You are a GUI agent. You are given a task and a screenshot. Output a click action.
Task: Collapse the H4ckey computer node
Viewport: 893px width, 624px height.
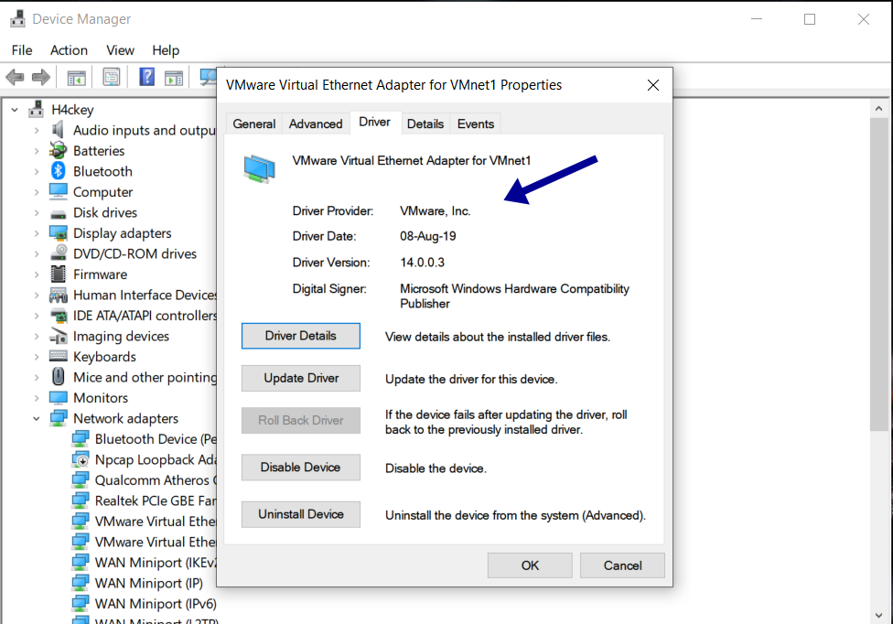(14, 109)
